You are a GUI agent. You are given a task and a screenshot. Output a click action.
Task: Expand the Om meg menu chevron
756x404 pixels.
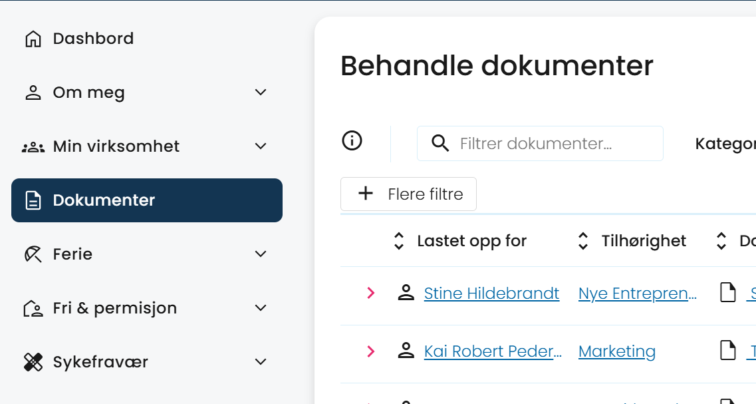tap(261, 93)
